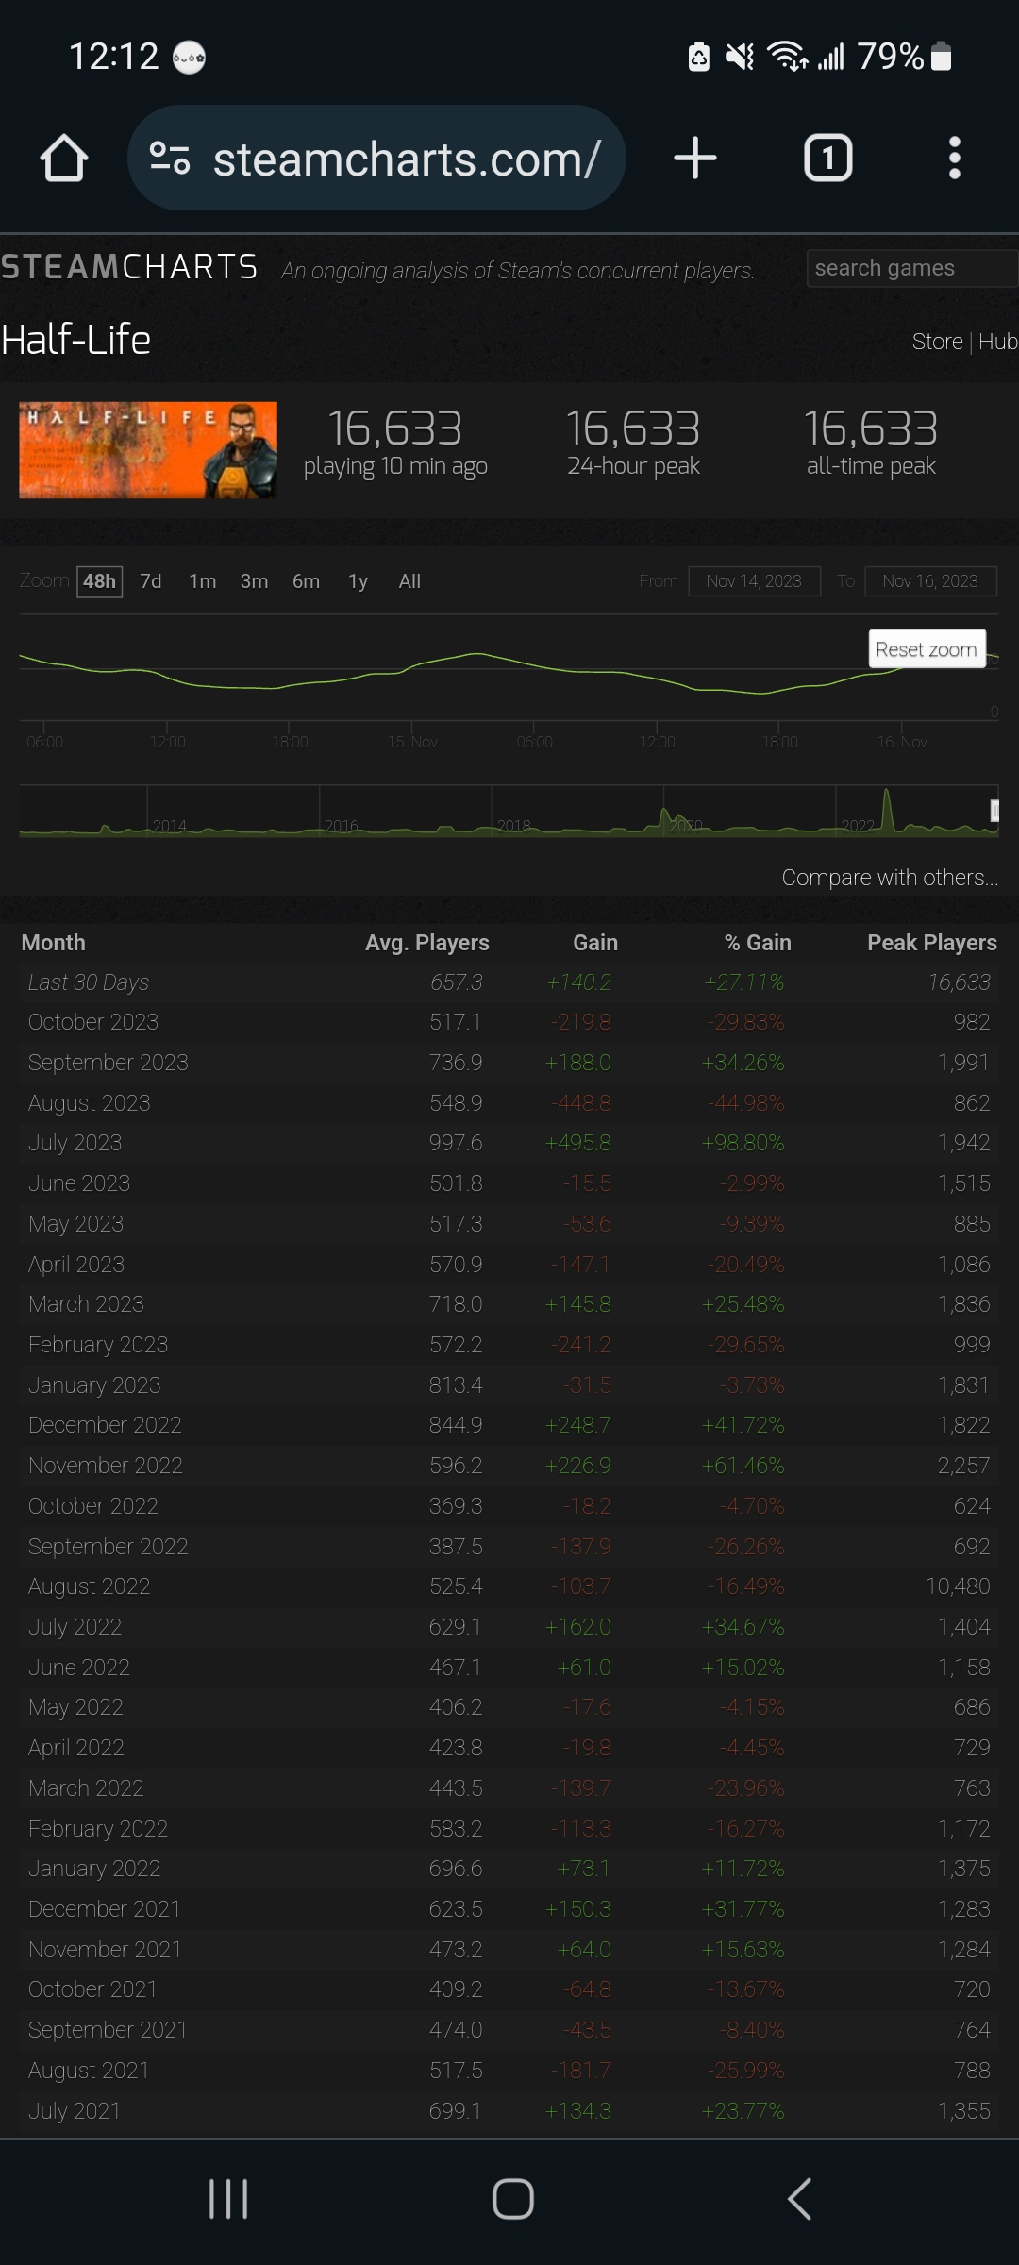Select the July 2021 row label
Screen dimensions: 1019x2265
coord(75,2111)
